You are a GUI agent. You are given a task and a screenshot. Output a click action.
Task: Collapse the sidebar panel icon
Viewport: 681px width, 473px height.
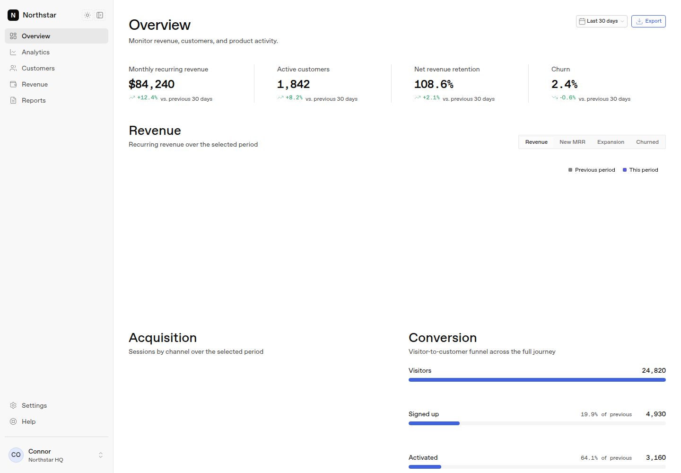[100, 15]
